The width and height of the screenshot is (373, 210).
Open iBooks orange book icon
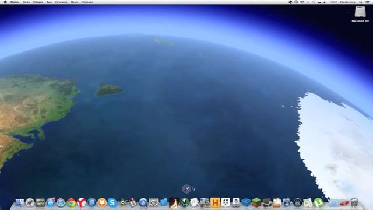[x=102, y=202]
